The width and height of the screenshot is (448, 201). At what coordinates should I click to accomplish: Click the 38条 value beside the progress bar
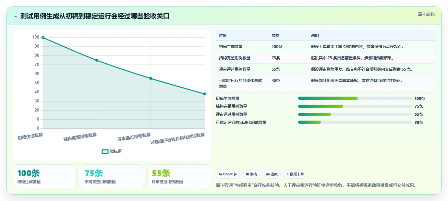(419, 123)
